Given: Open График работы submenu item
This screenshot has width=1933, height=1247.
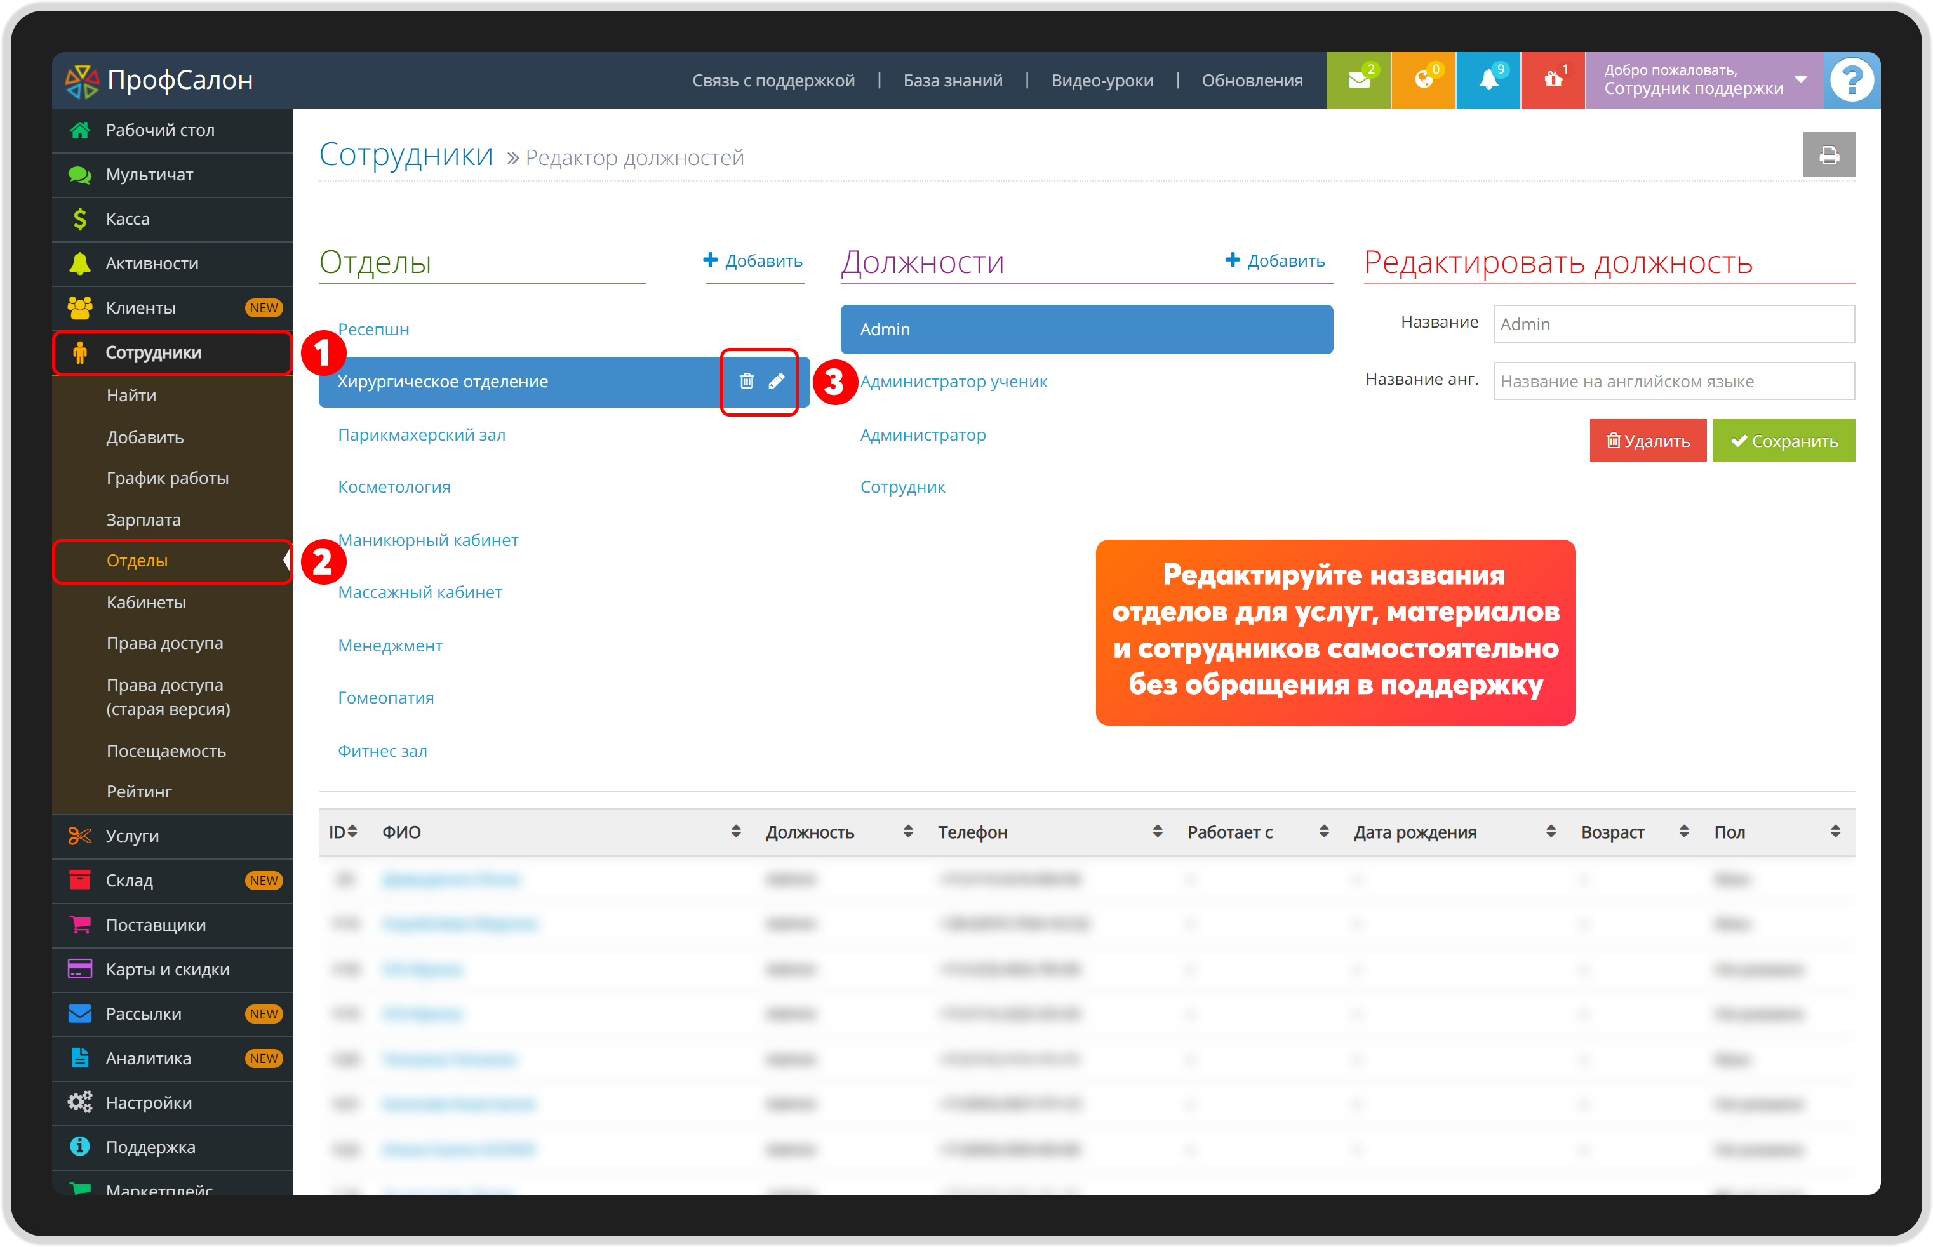Looking at the screenshot, I should [167, 479].
